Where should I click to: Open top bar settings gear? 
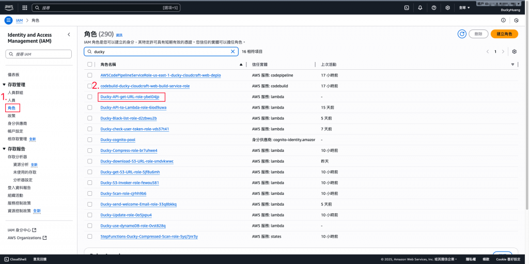click(448, 8)
